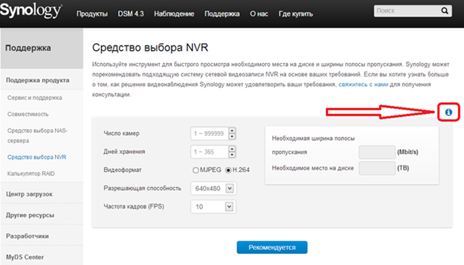Click the Видеоформат label

point(122,170)
